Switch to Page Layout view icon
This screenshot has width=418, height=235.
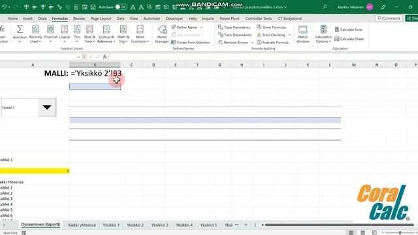pyautogui.click(x=363, y=232)
